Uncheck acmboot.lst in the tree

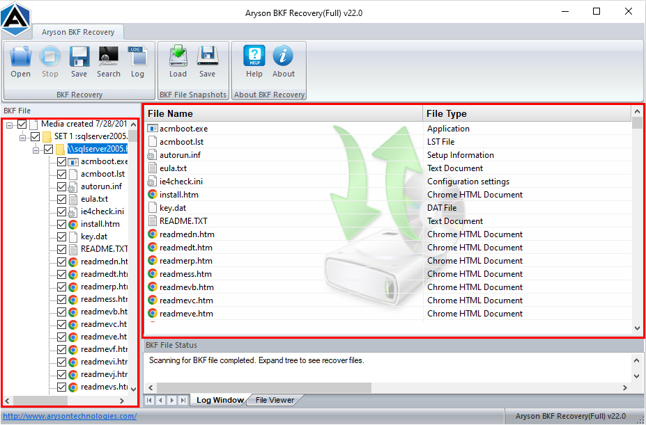[x=62, y=174]
